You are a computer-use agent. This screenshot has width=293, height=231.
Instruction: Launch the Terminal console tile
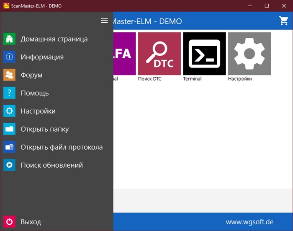(204, 54)
